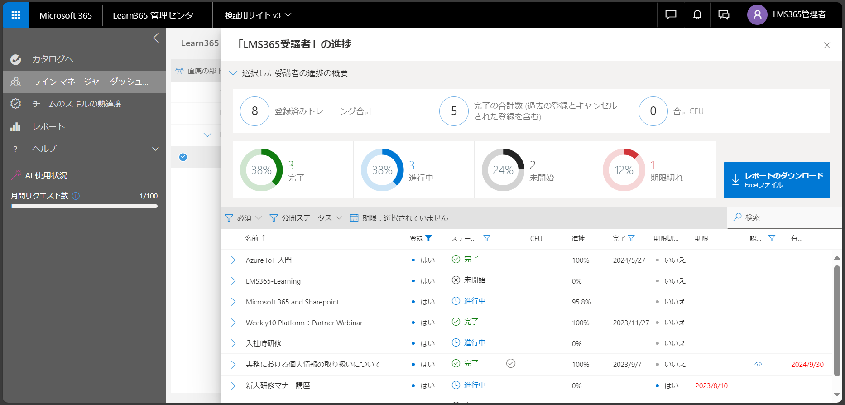This screenshot has width=845, height=405.
Task: Expand the ヘルプ menu chevron
Action: [x=155, y=149]
